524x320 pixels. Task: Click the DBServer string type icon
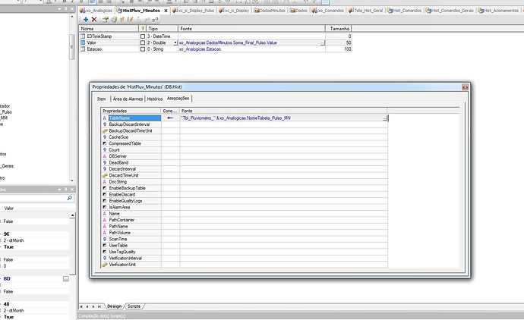(104, 156)
